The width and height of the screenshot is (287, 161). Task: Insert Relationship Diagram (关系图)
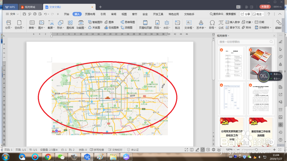click(x=94, y=28)
